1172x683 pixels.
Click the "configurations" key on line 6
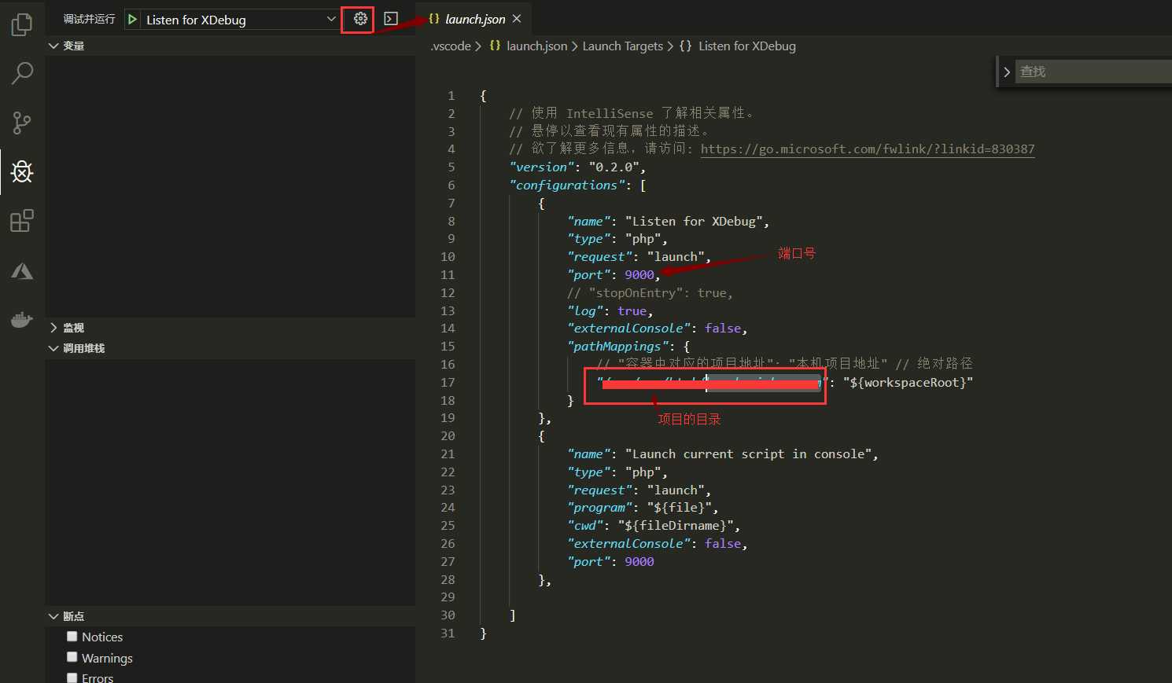567,185
